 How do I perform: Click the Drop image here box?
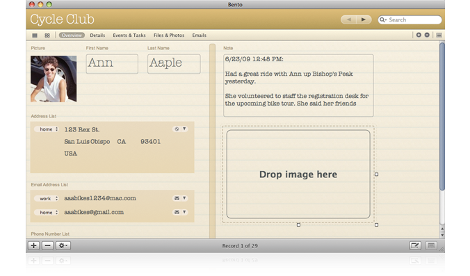tap(298, 174)
